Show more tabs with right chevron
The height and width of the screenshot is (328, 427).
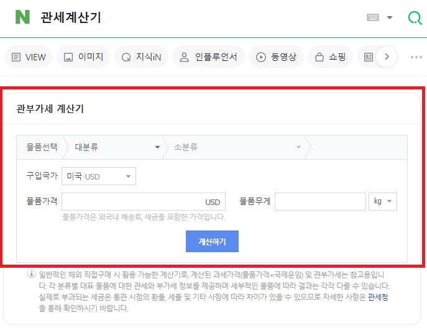click(x=387, y=57)
